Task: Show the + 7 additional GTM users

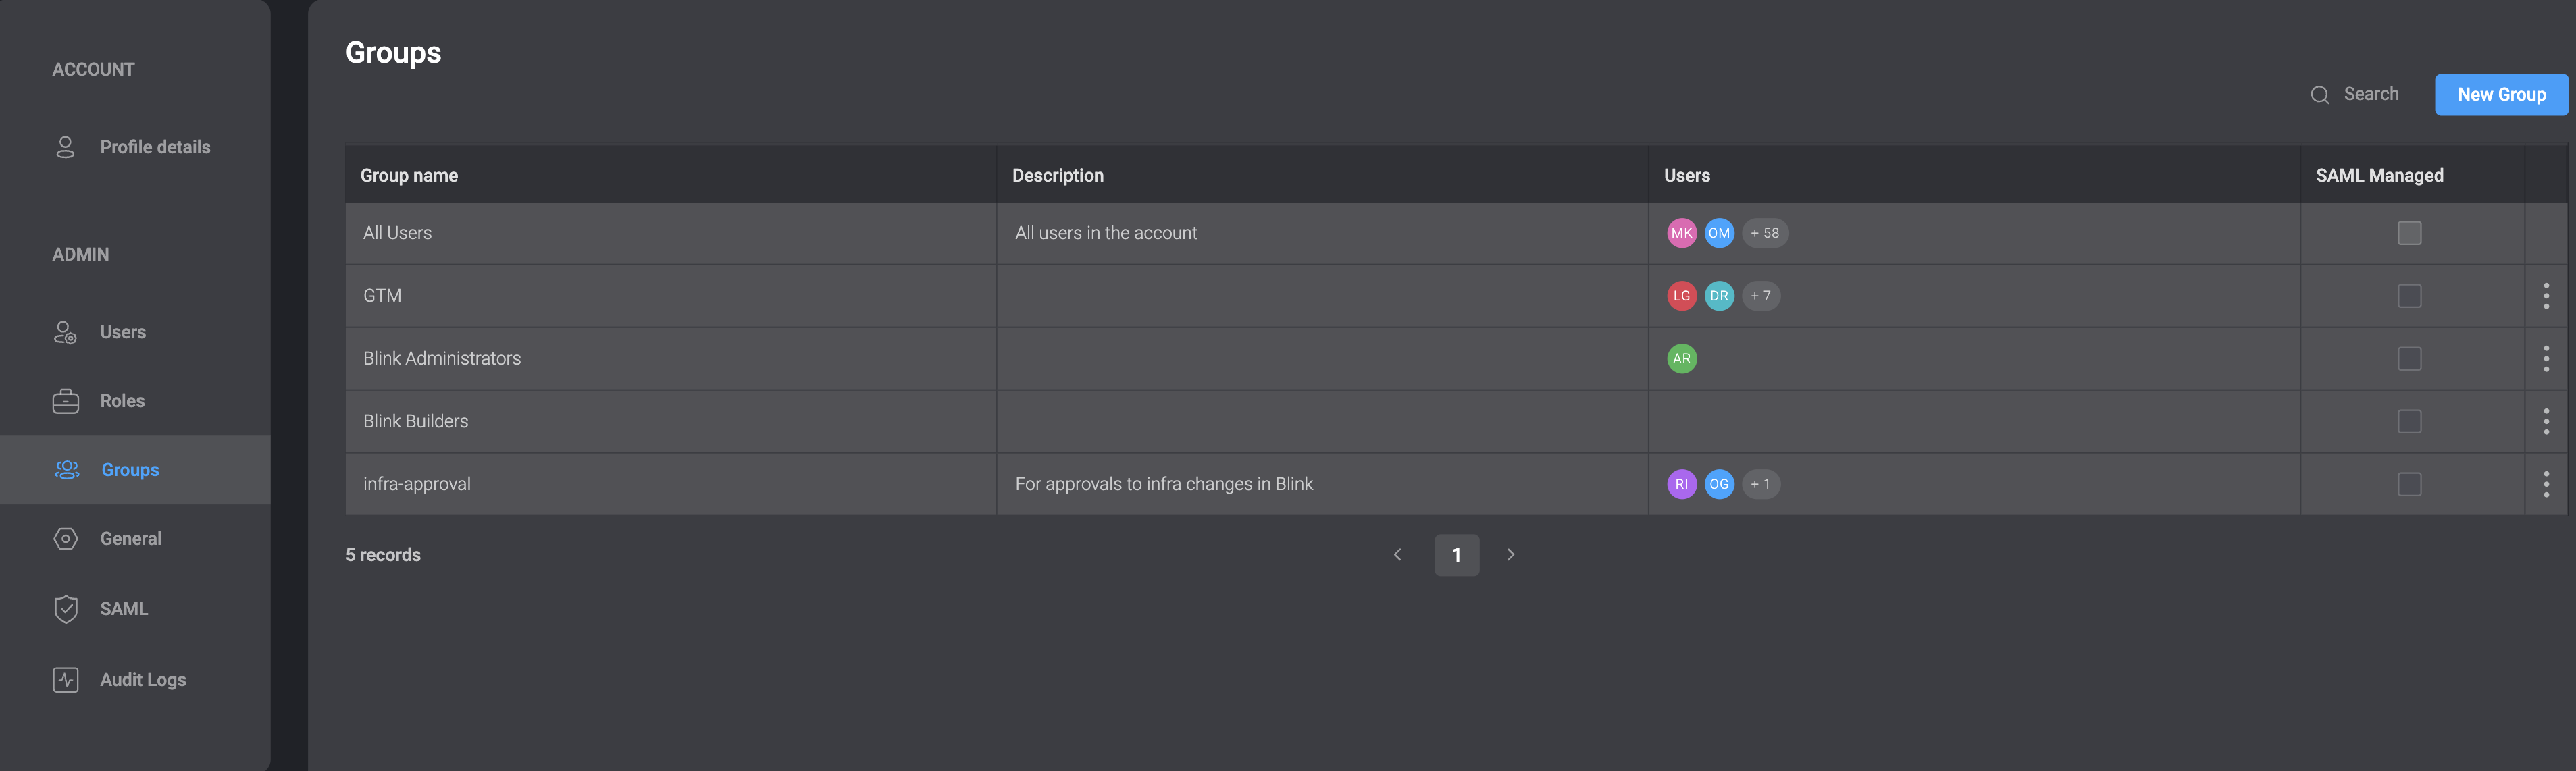Action: click(1760, 296)
